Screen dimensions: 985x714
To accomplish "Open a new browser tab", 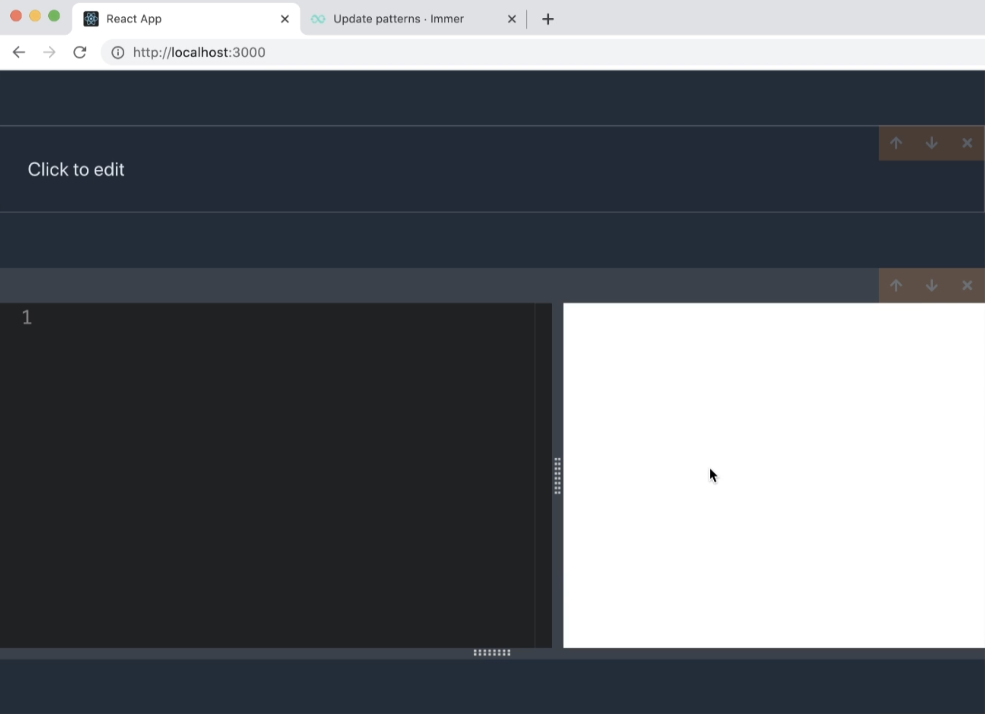I will (x=548, y=19).
